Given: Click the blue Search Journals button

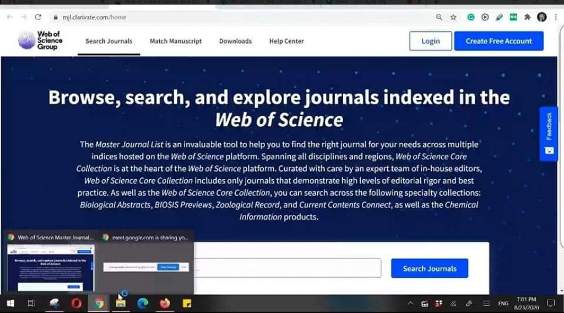Looking at the screenshot, I should (430, 268).
